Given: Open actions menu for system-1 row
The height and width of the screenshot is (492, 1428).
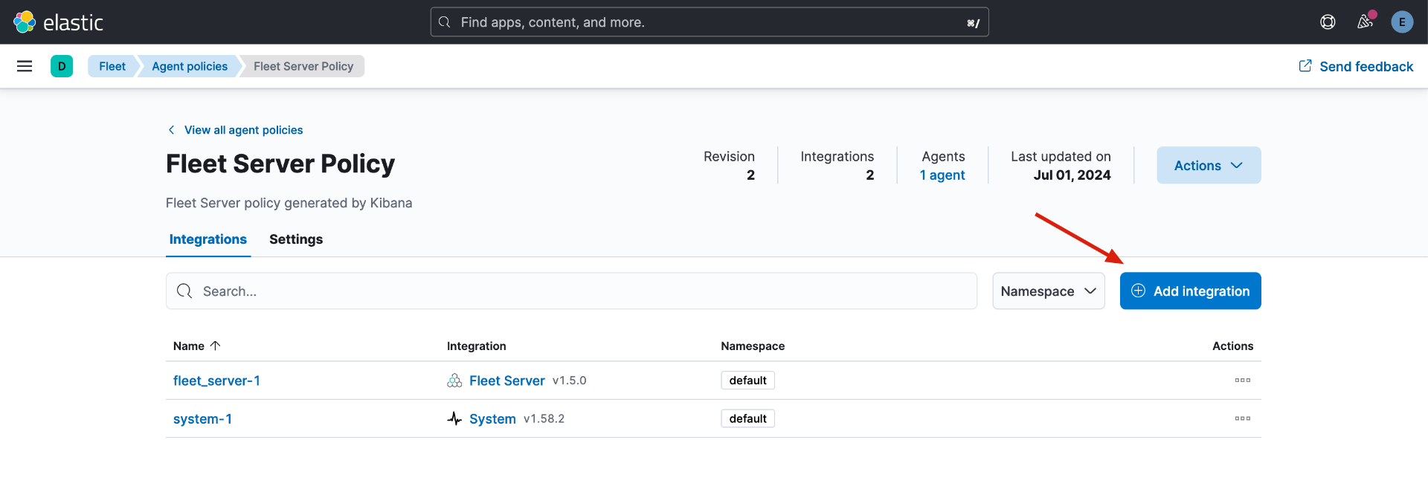Looking at the screenshot, I should [1242, 418].
